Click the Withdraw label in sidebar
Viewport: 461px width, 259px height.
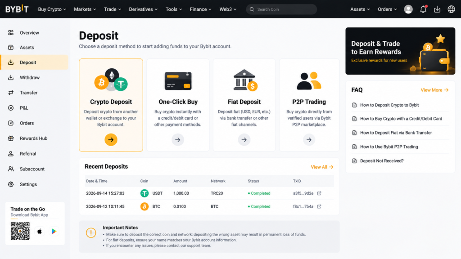30,77
